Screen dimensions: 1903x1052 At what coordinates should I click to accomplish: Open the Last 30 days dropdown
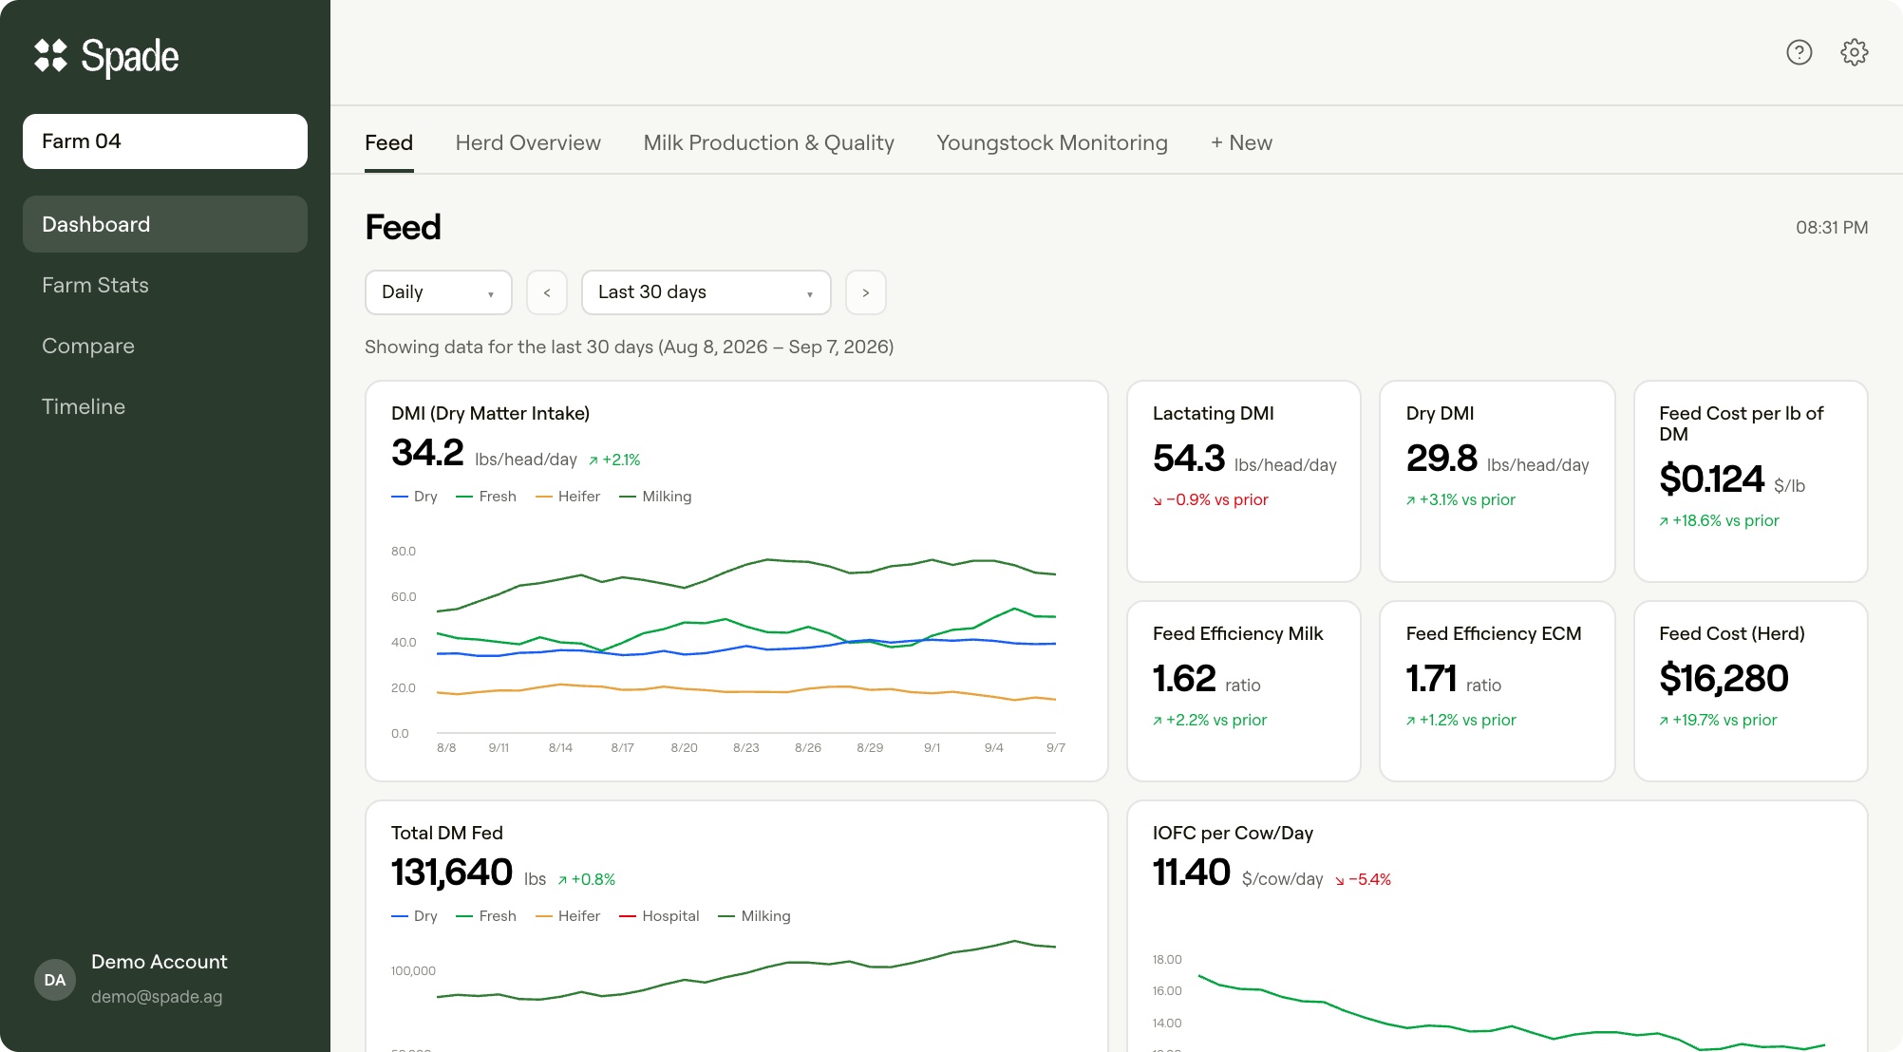pos(707,292)
